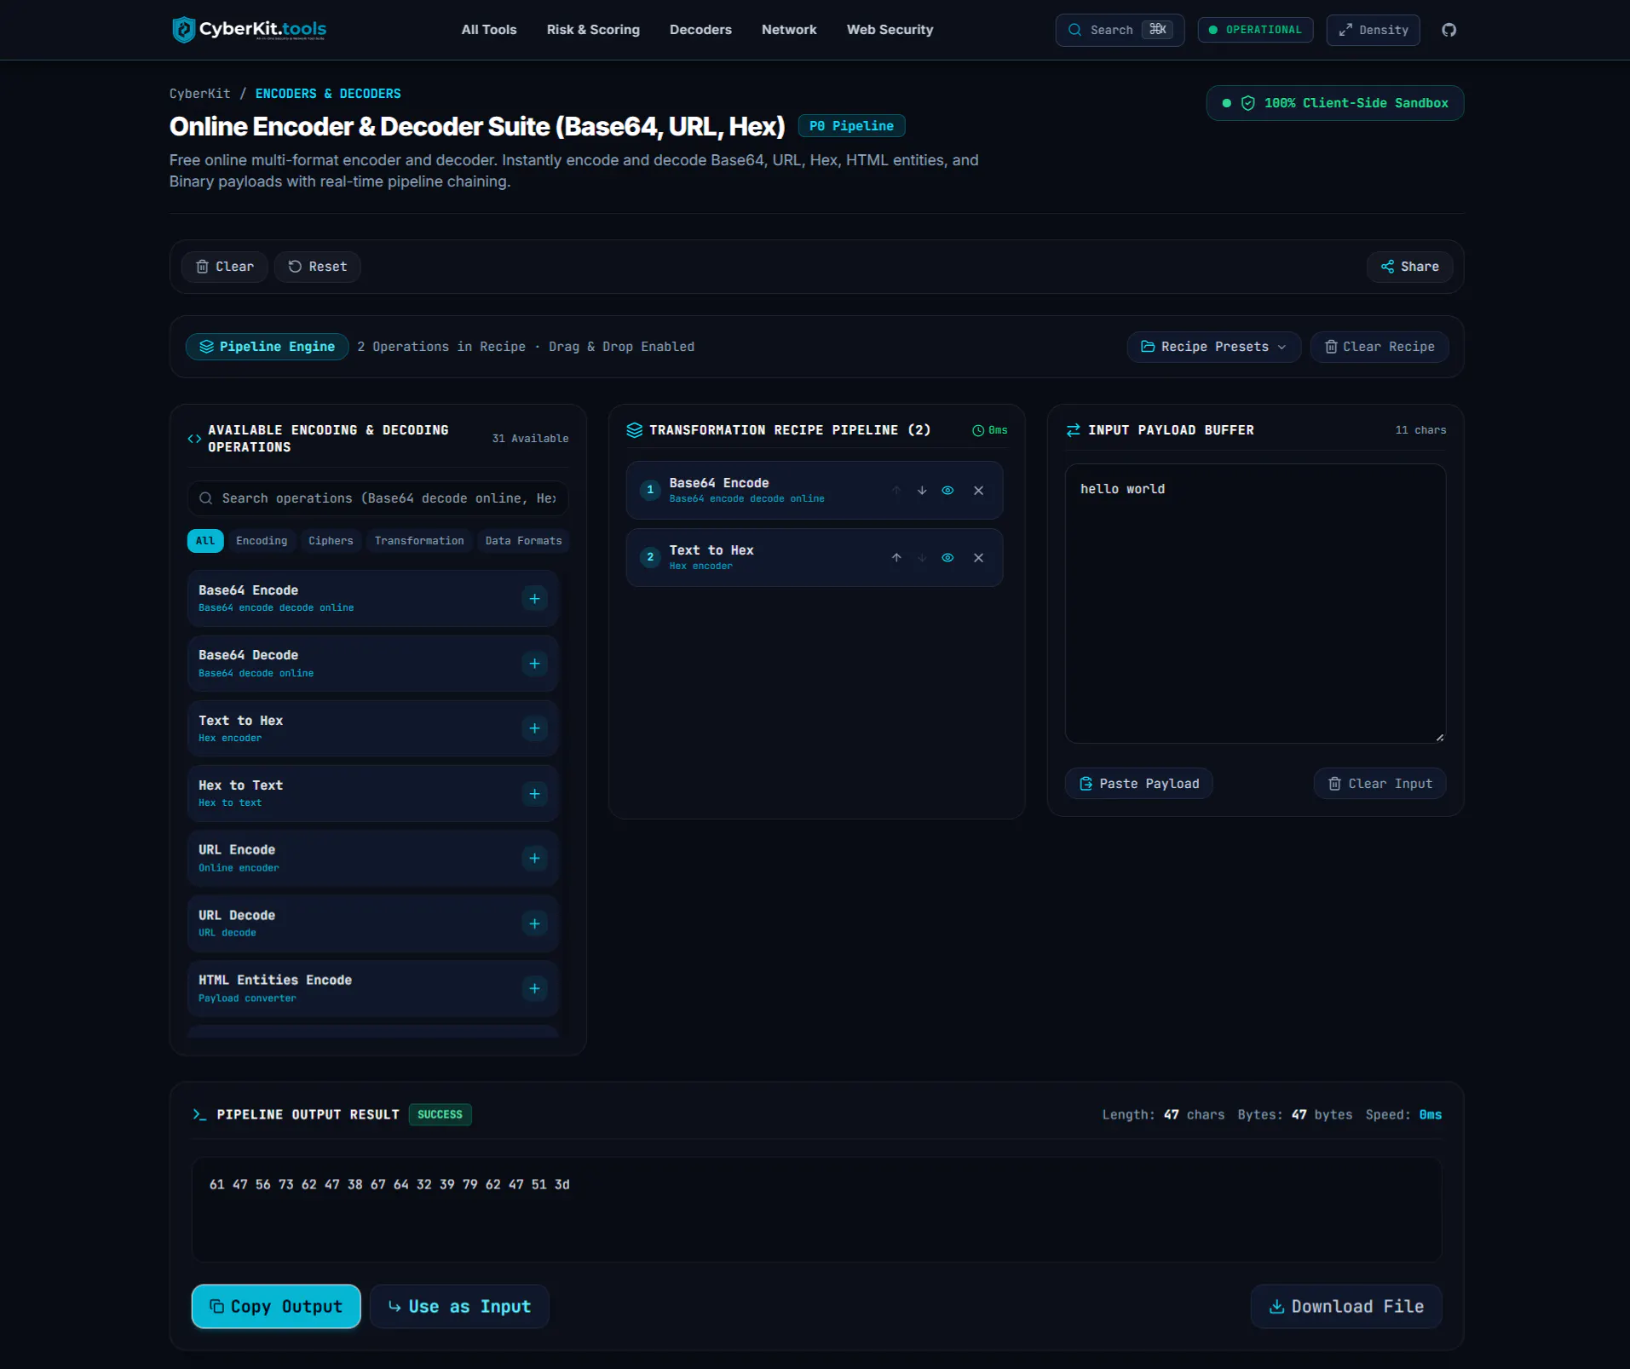Image resolution: width=1630 pixels, height=1369 pixels.
Task: Click 100% Client-Side Sandbox badge
Action: click(1335, 103)
